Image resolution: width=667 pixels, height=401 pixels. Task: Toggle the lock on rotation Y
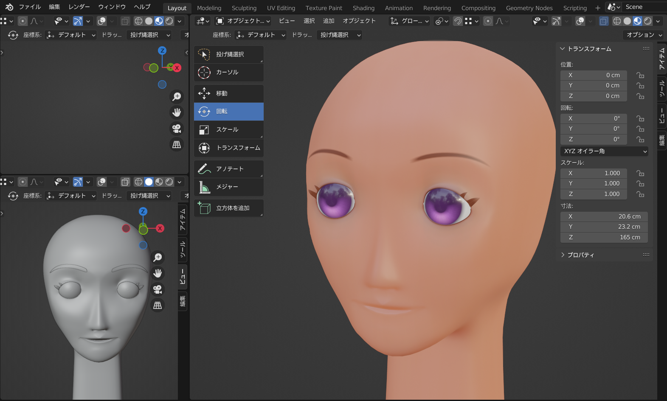coord(640,129)
